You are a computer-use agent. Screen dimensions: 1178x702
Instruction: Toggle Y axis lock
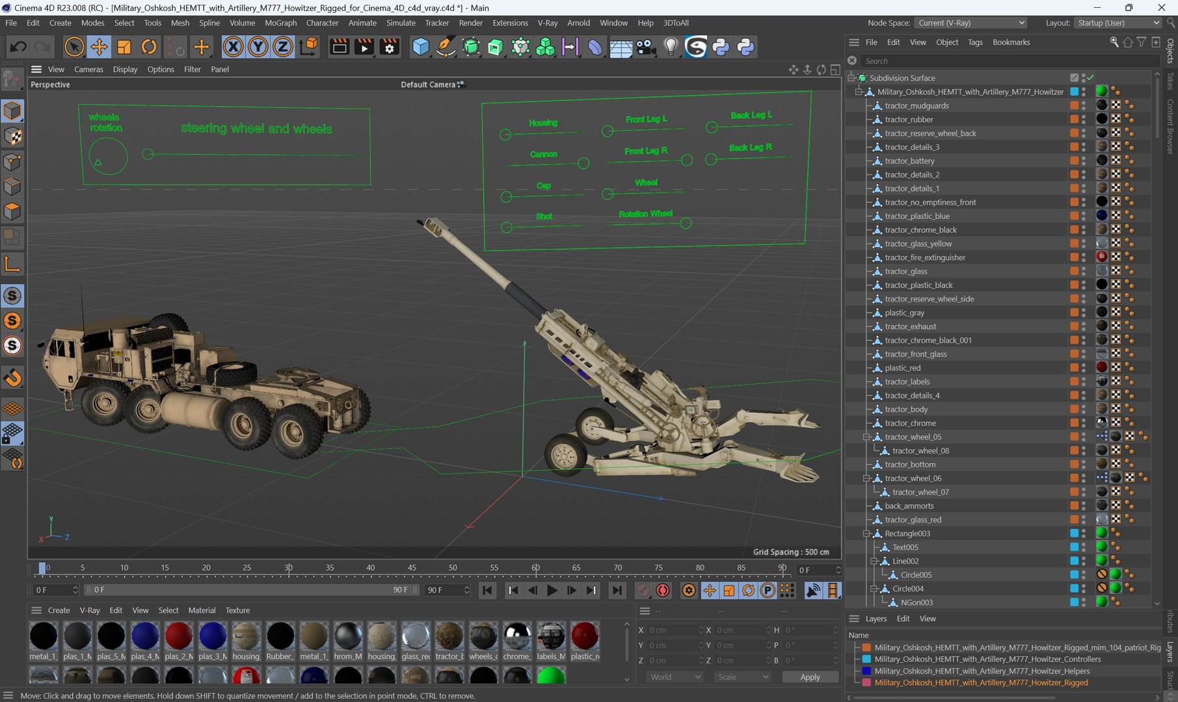[x=258, y=47]
